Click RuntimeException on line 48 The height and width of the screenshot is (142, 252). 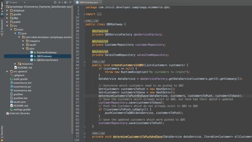click(x=134, y=72)
